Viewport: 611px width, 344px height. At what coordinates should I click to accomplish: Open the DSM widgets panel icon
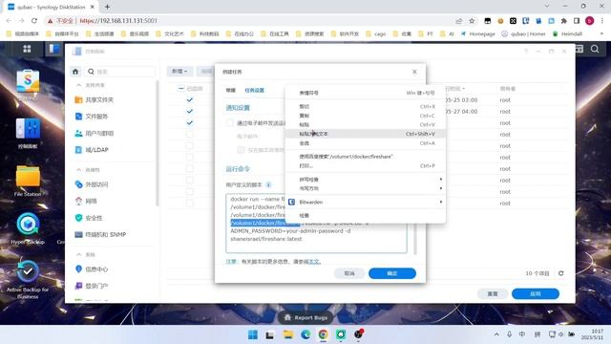coord(579,49)
